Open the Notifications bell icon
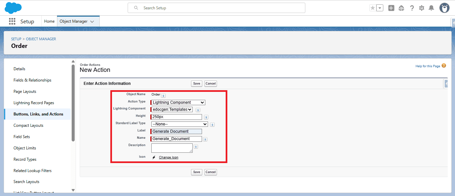Viewport: 455px width, 196px height. (x=431, y=8)
